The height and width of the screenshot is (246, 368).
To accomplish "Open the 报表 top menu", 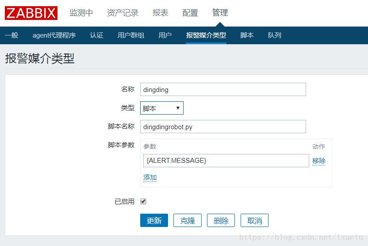I will point(160,13).
